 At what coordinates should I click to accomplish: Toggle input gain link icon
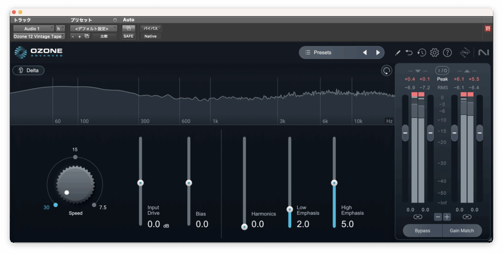418,216
